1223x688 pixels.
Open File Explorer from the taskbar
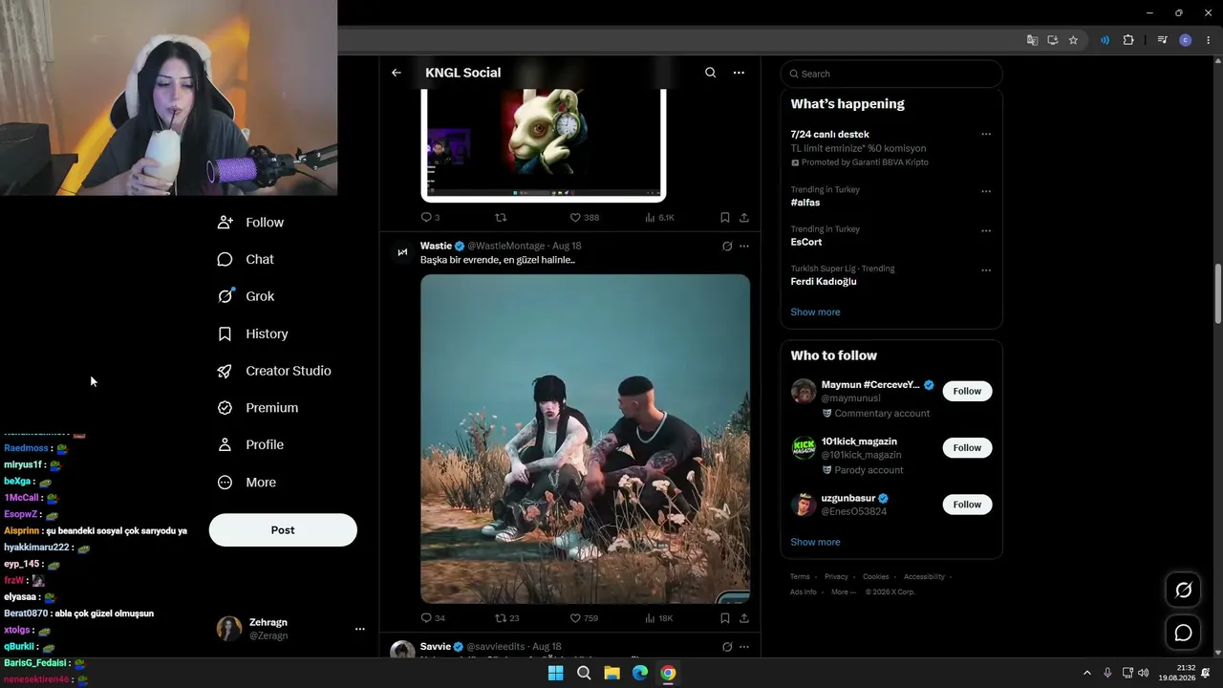(611, 674)
